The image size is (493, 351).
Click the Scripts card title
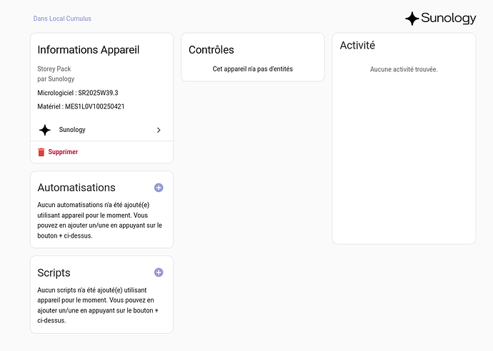point(54,273)
